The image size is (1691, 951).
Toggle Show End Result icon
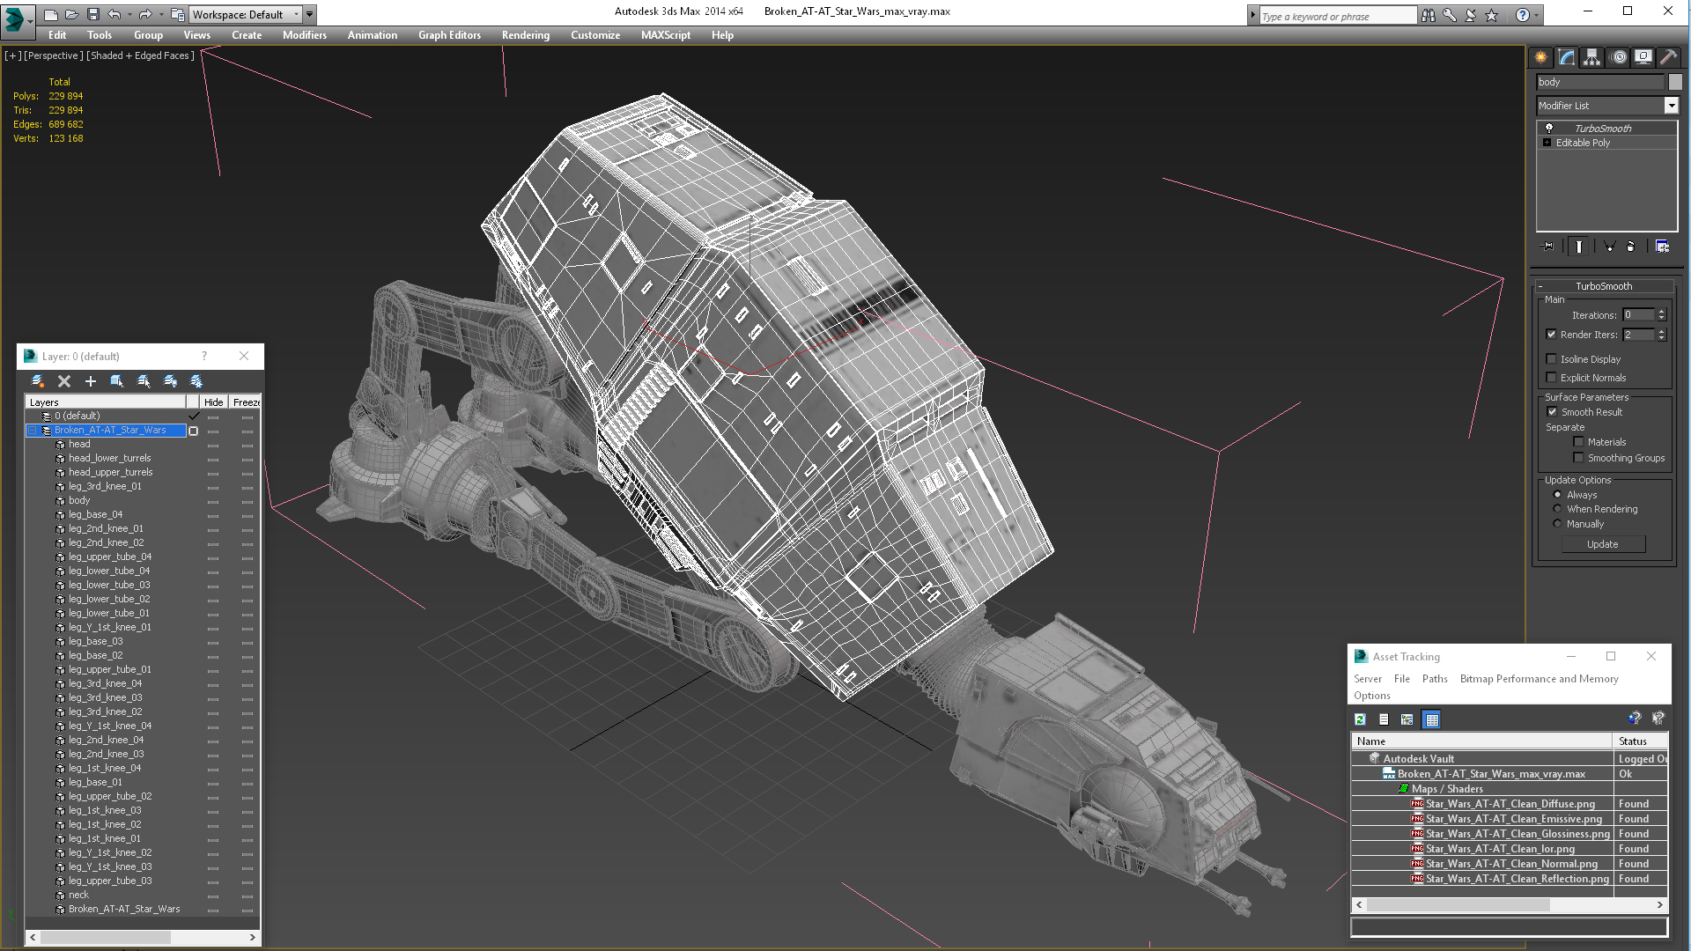coord(1579,247)
